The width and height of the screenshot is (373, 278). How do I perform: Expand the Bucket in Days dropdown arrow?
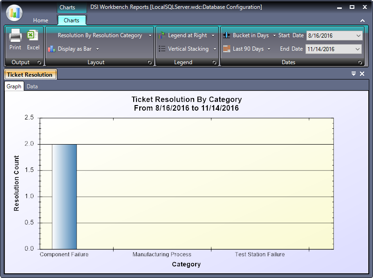point(274,36)
